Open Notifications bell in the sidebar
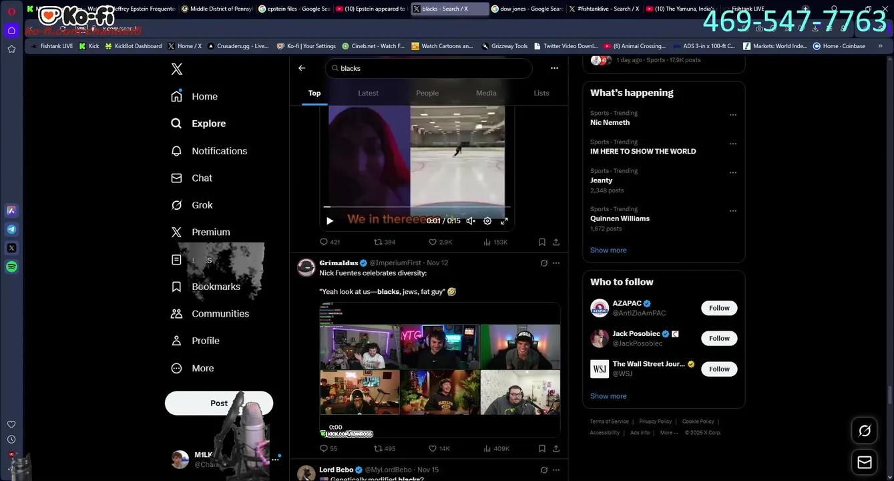 pyautogui.click(x=176, y=151)
